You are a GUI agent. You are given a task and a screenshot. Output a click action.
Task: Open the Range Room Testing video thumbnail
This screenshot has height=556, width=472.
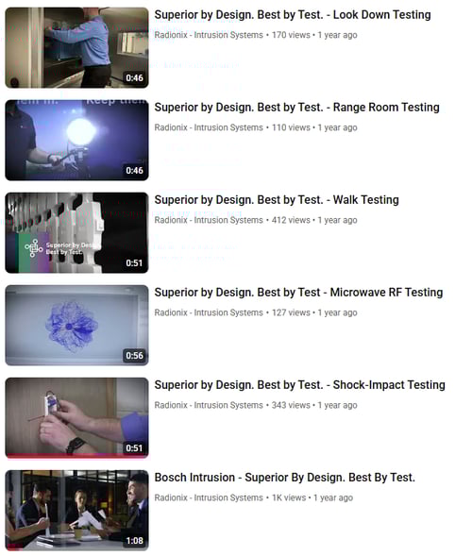tap(76, 140)
